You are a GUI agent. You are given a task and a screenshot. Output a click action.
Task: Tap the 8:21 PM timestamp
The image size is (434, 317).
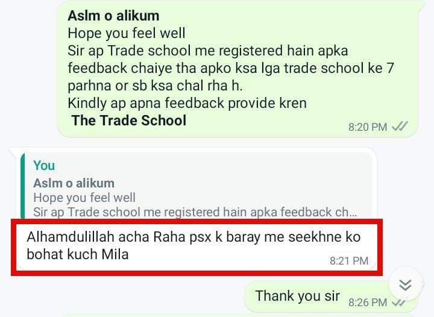(349, 261)
